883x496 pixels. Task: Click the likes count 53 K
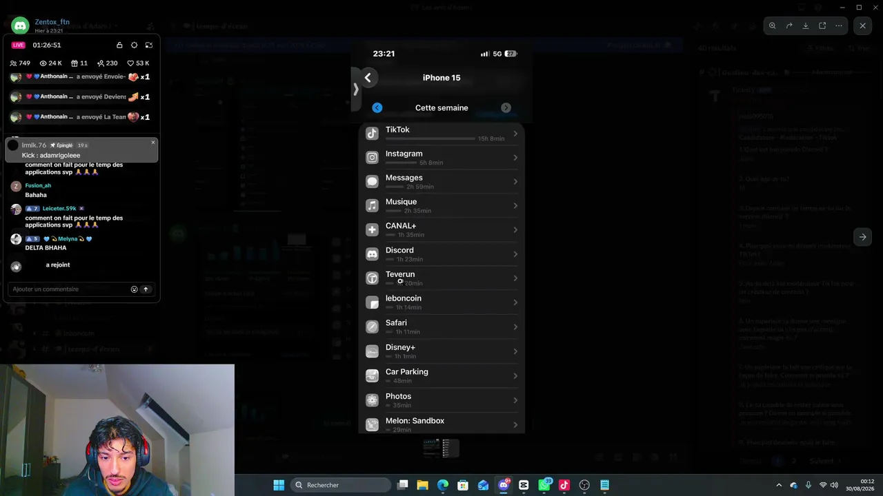coord(138,63)
